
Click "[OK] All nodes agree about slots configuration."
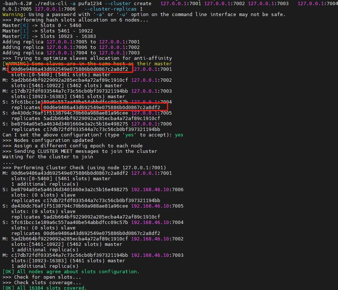[71, 272]
